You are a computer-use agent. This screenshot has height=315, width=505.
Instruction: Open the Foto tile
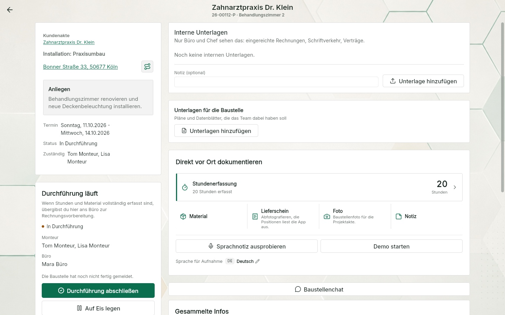pyautogui.click(x=355, y=216)
